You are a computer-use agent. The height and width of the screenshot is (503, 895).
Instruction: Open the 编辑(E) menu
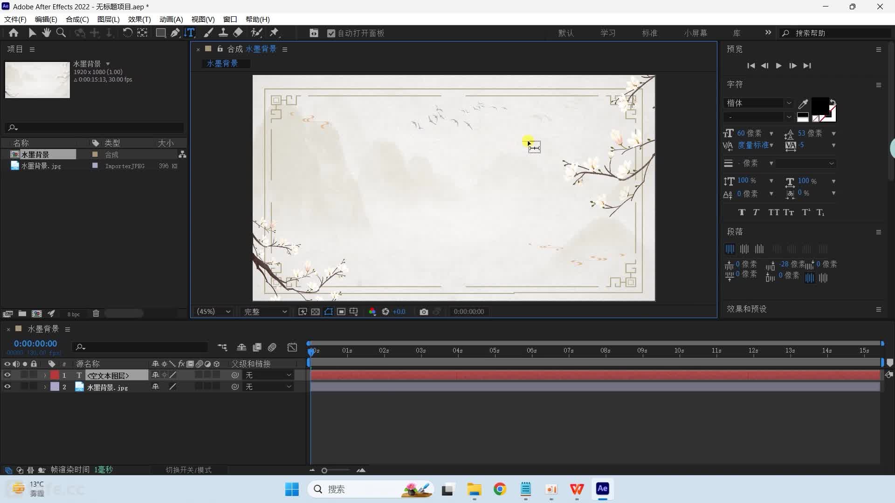click(46, 19)
